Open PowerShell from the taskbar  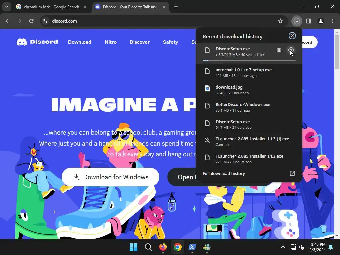click(x=192, y=247)
